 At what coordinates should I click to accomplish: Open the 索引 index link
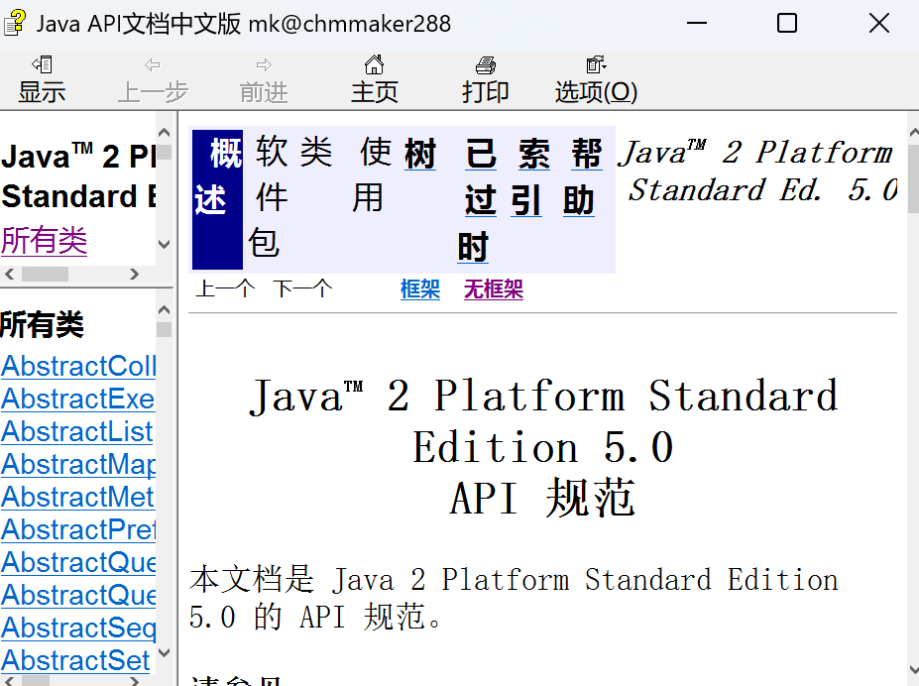(529, 176)
